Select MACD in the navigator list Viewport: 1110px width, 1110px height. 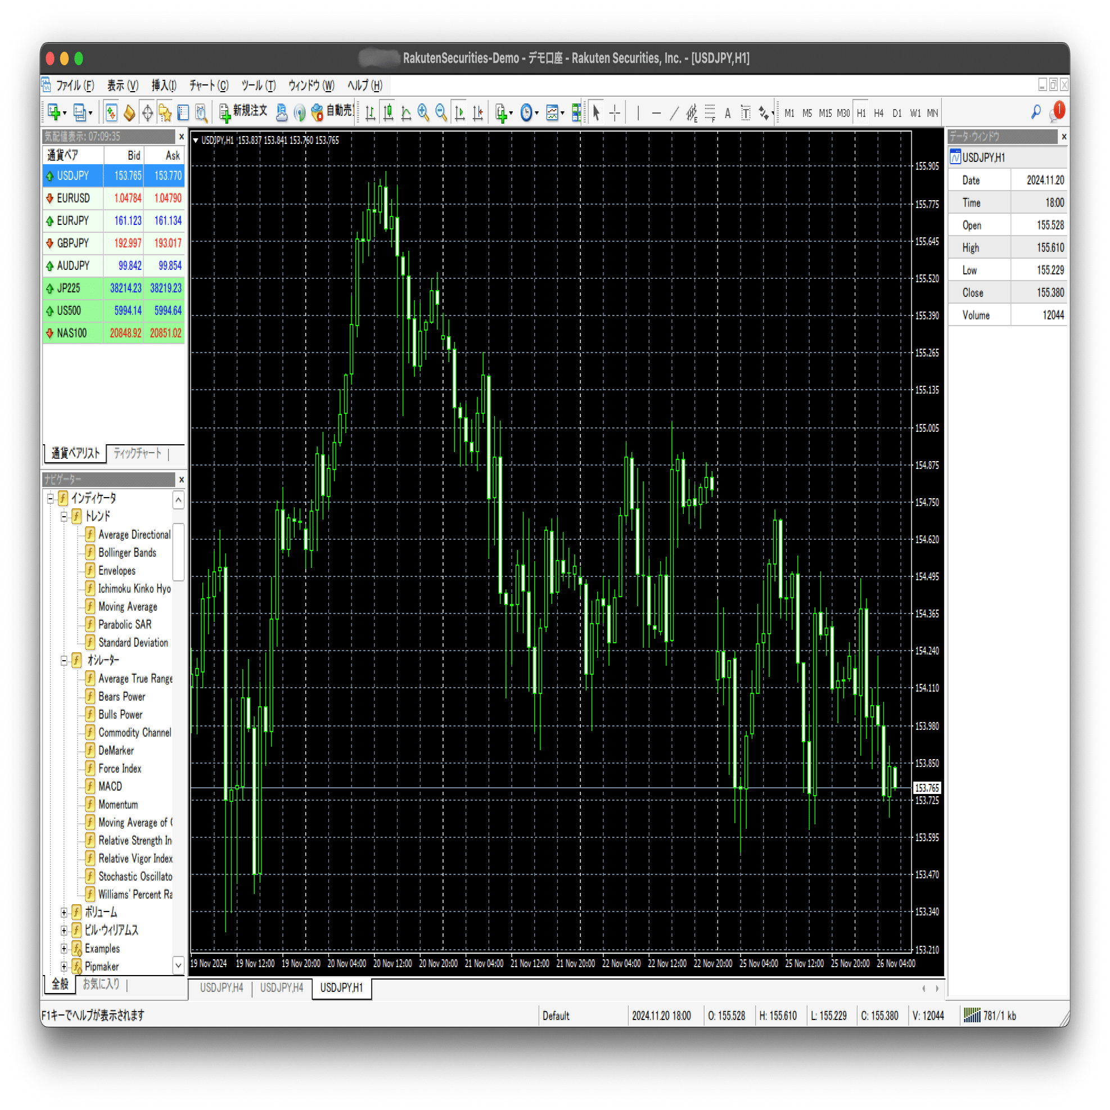(x=111, y=787)
